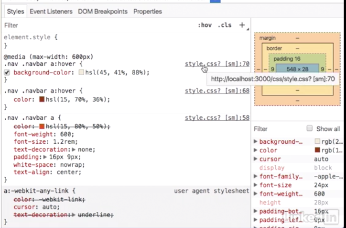Click the font-weight: 600 declaration
This screenshot has width=346, height=228.
pyautogui.click(x=44, y=134)
